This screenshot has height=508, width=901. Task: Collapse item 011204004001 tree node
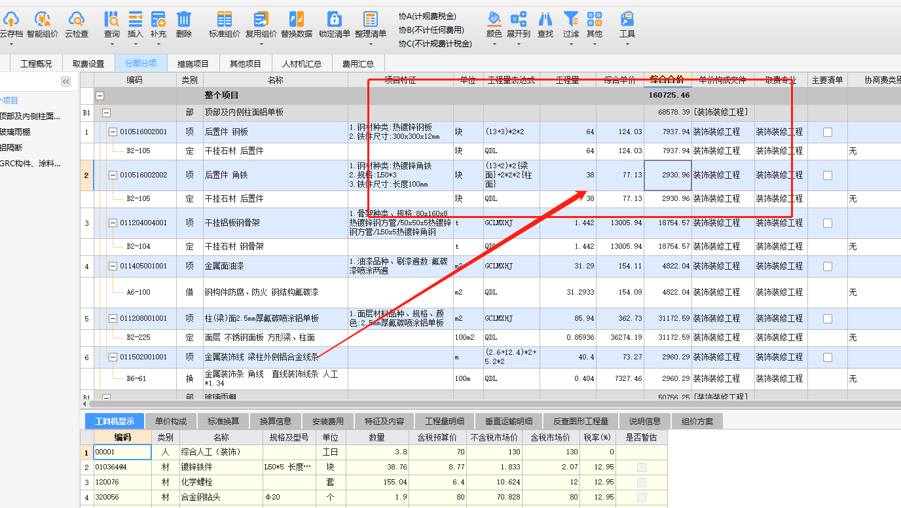coord(113,223)
